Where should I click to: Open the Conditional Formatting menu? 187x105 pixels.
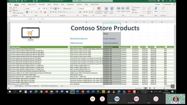click(x=99, y=10)
